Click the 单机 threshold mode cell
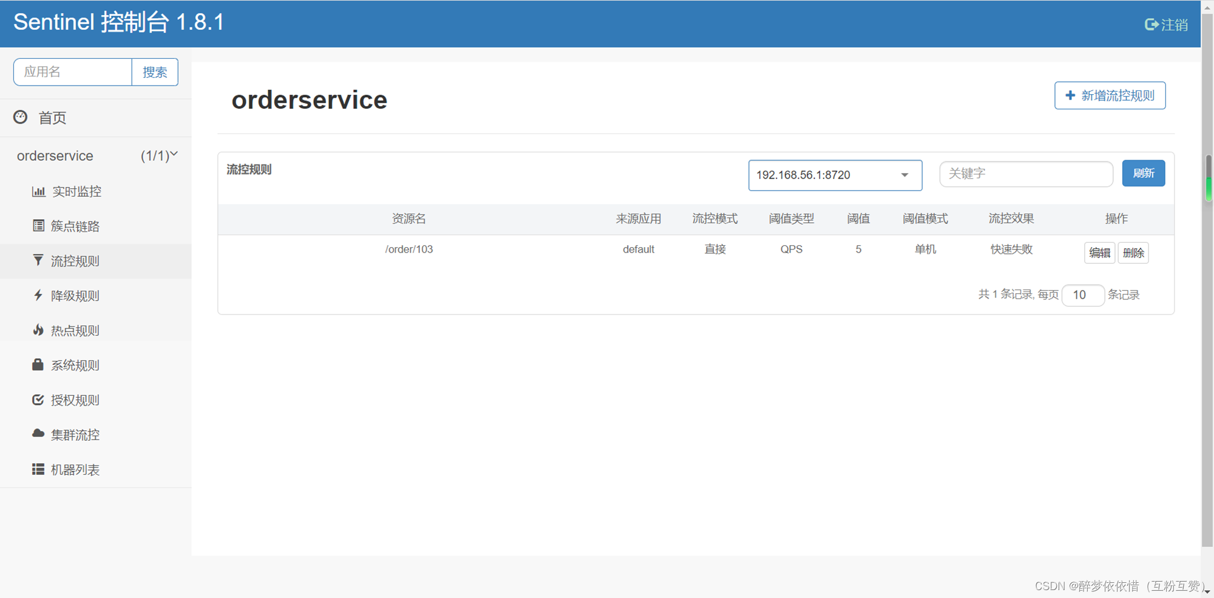The height and width of the screenshot is (598, 1214). (925, 250)
